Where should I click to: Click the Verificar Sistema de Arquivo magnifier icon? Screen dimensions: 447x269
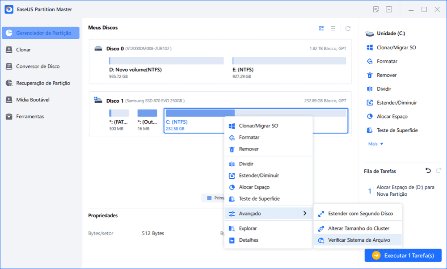click(321, 240)
